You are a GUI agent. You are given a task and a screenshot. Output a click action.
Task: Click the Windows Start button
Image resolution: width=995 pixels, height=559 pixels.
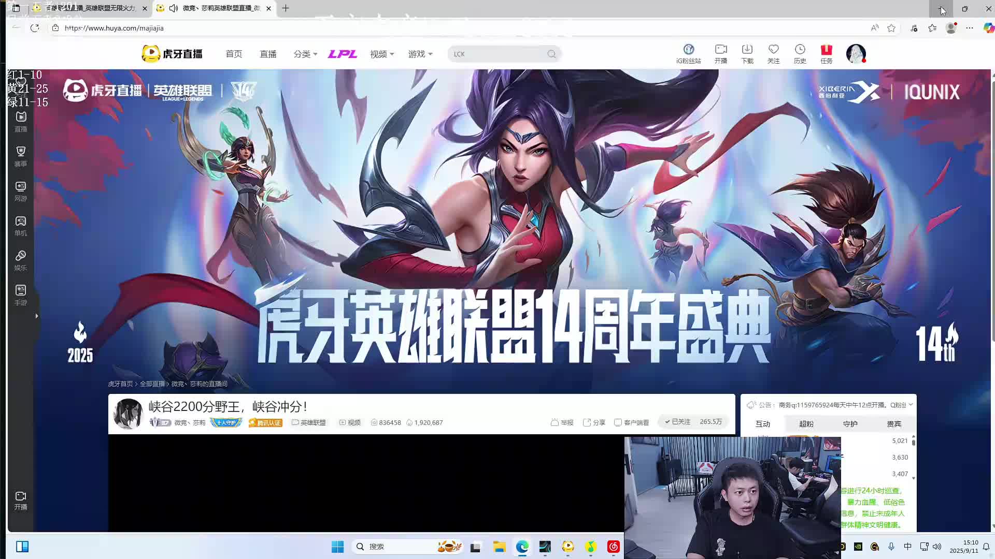[x=337, y=547]
